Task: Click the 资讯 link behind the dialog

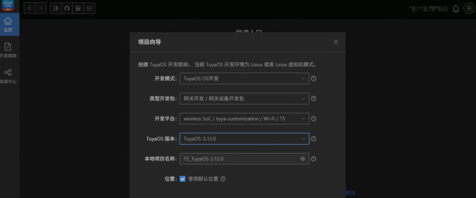Action: [350, 193]
